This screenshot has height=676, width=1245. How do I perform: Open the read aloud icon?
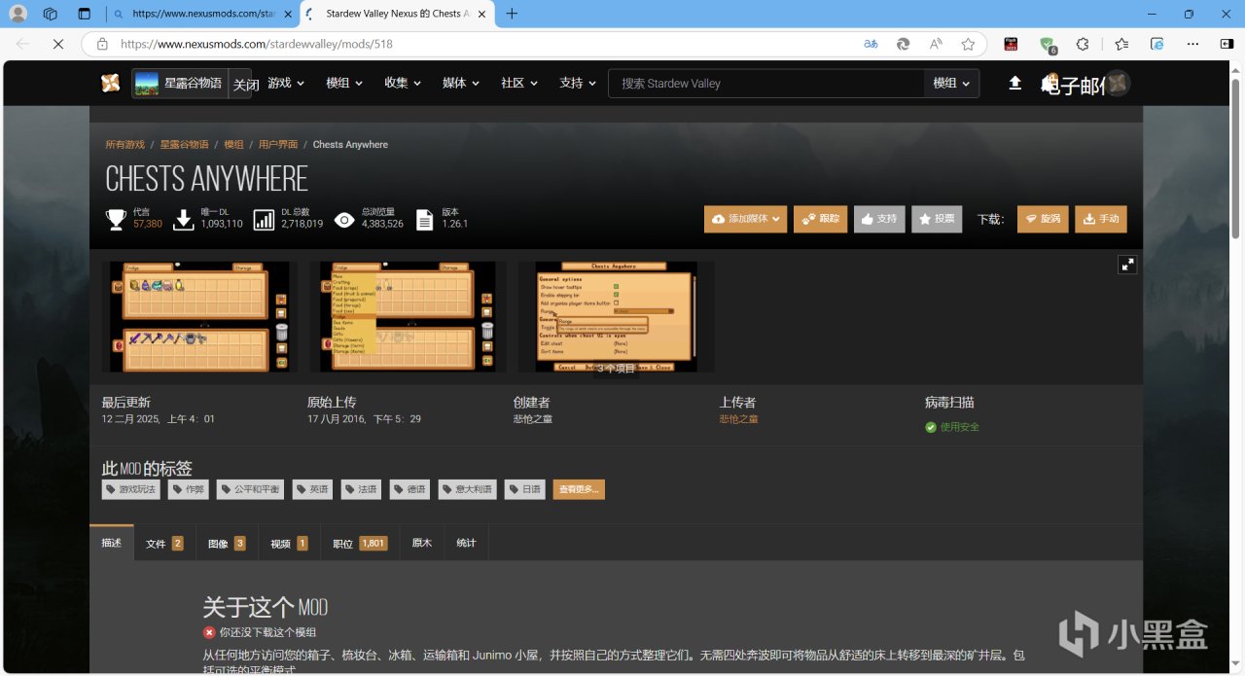(936, 44)
